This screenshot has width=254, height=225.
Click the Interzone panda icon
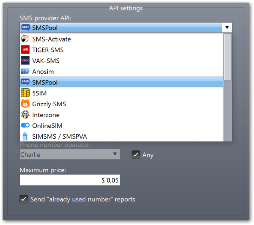point(25,114)
